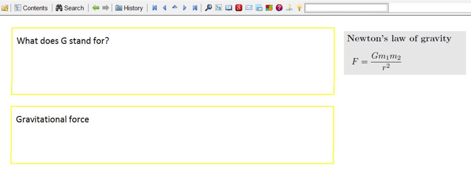The height and width of the screenshot is (170, 471).
Task: Click the lamp-on-stand icon
Action: pos(289,8)
